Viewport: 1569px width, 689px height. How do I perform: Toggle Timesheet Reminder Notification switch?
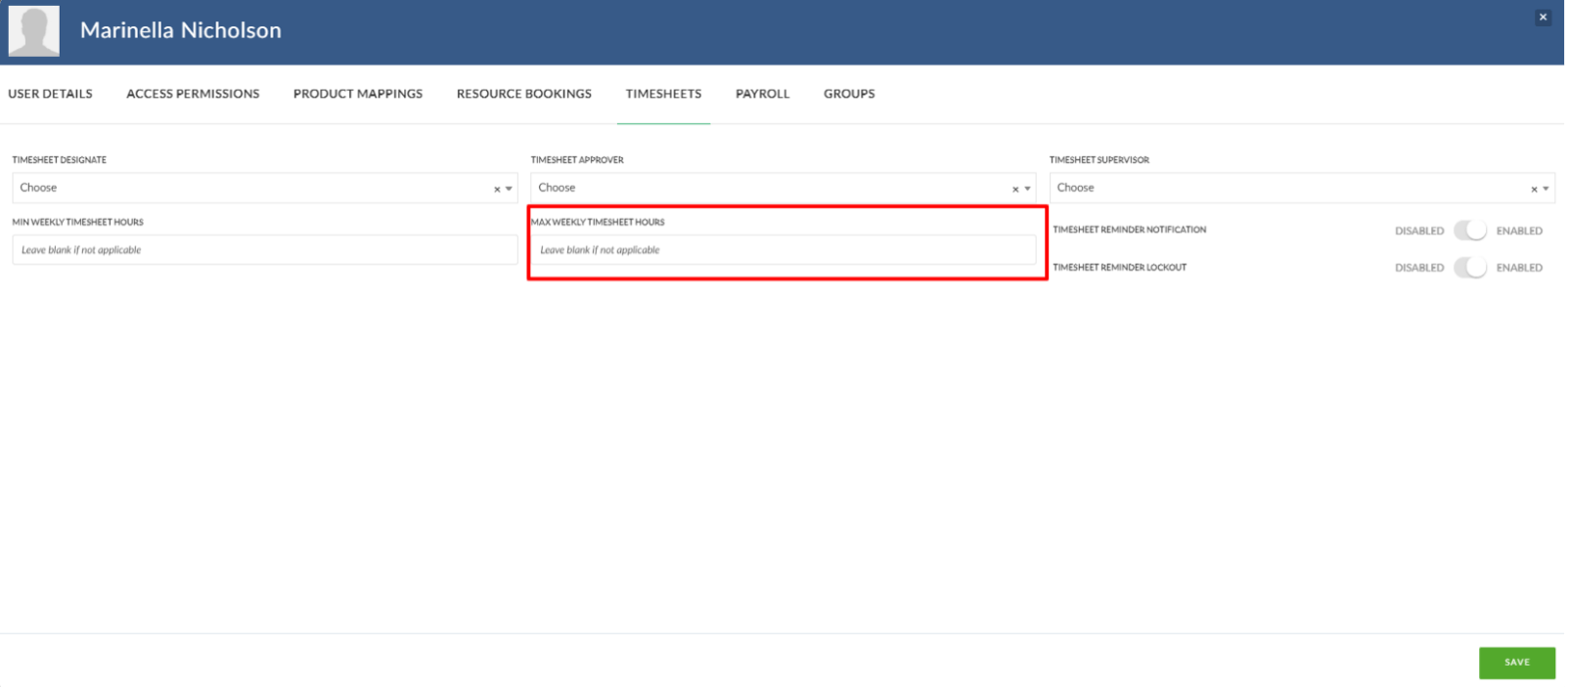pos(1469,231)
